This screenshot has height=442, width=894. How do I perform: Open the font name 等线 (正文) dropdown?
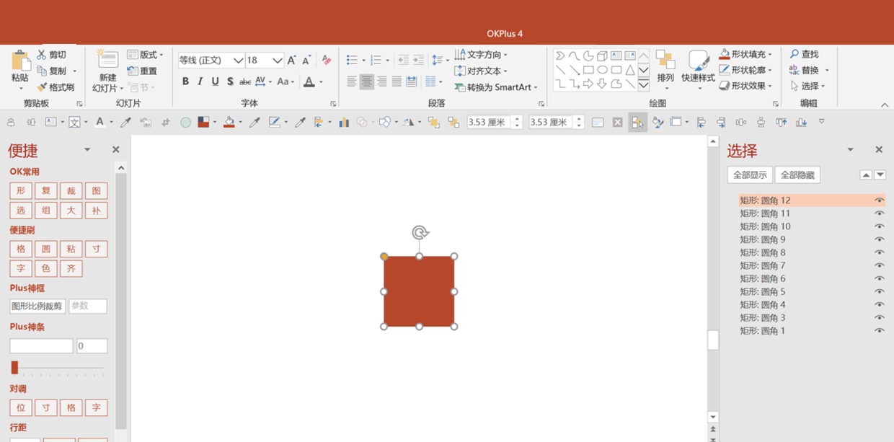click(237, 61)
